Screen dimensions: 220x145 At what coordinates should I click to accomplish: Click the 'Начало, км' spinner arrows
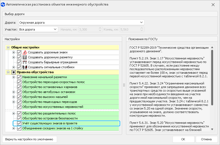pos(100,29)
